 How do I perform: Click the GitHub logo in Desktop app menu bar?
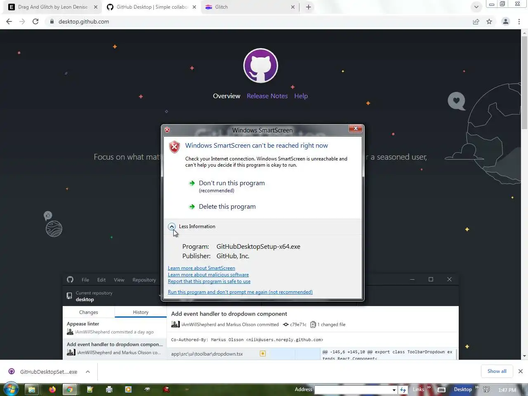pyautogui.click(x=70, y=280)
